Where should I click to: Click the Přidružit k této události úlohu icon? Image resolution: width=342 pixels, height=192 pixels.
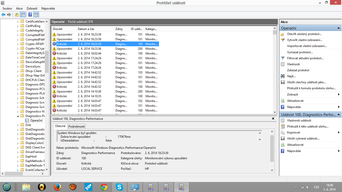click(x=283, y=126)
